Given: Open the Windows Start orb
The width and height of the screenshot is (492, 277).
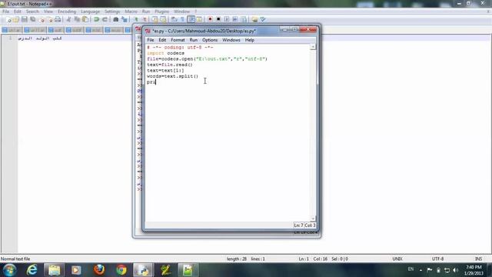Looking at the screenshot, I should tap(10, 270).
